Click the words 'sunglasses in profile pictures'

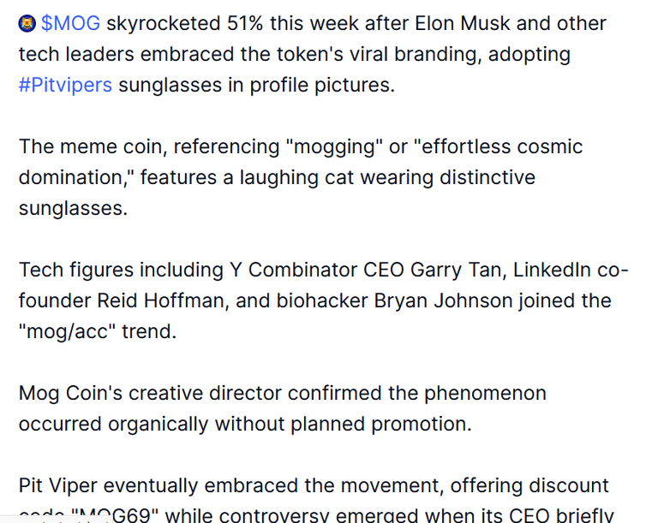pos(256,85)
